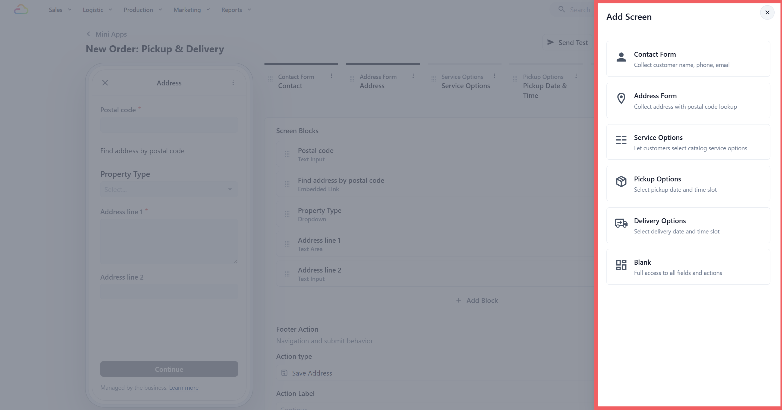This screenshot has height=410, width=782.
Task: Choose the Address Form screen title
Action: 655,96
